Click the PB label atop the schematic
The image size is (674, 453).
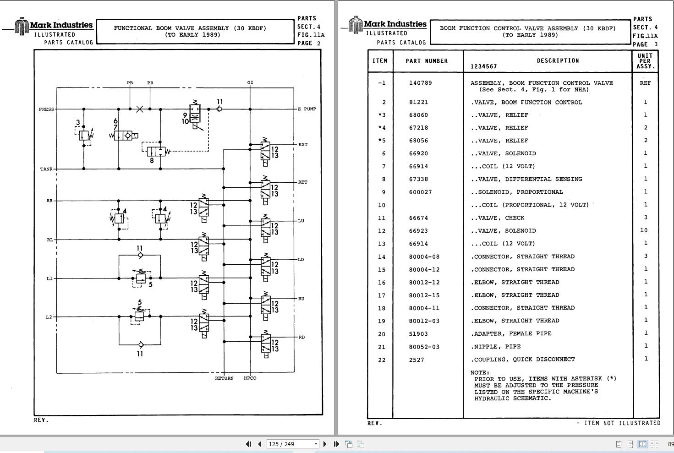pyautogui.click(x=130, y=83)
